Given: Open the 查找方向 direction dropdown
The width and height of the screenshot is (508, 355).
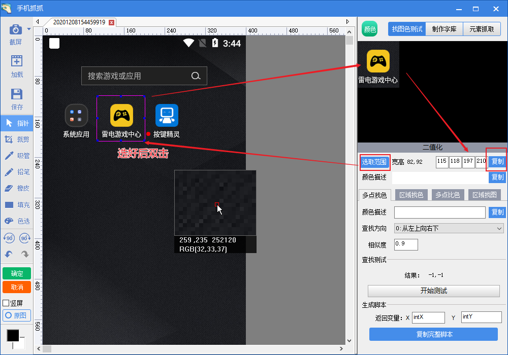Looking at the screenshot, I should click(x=449, y=228).
